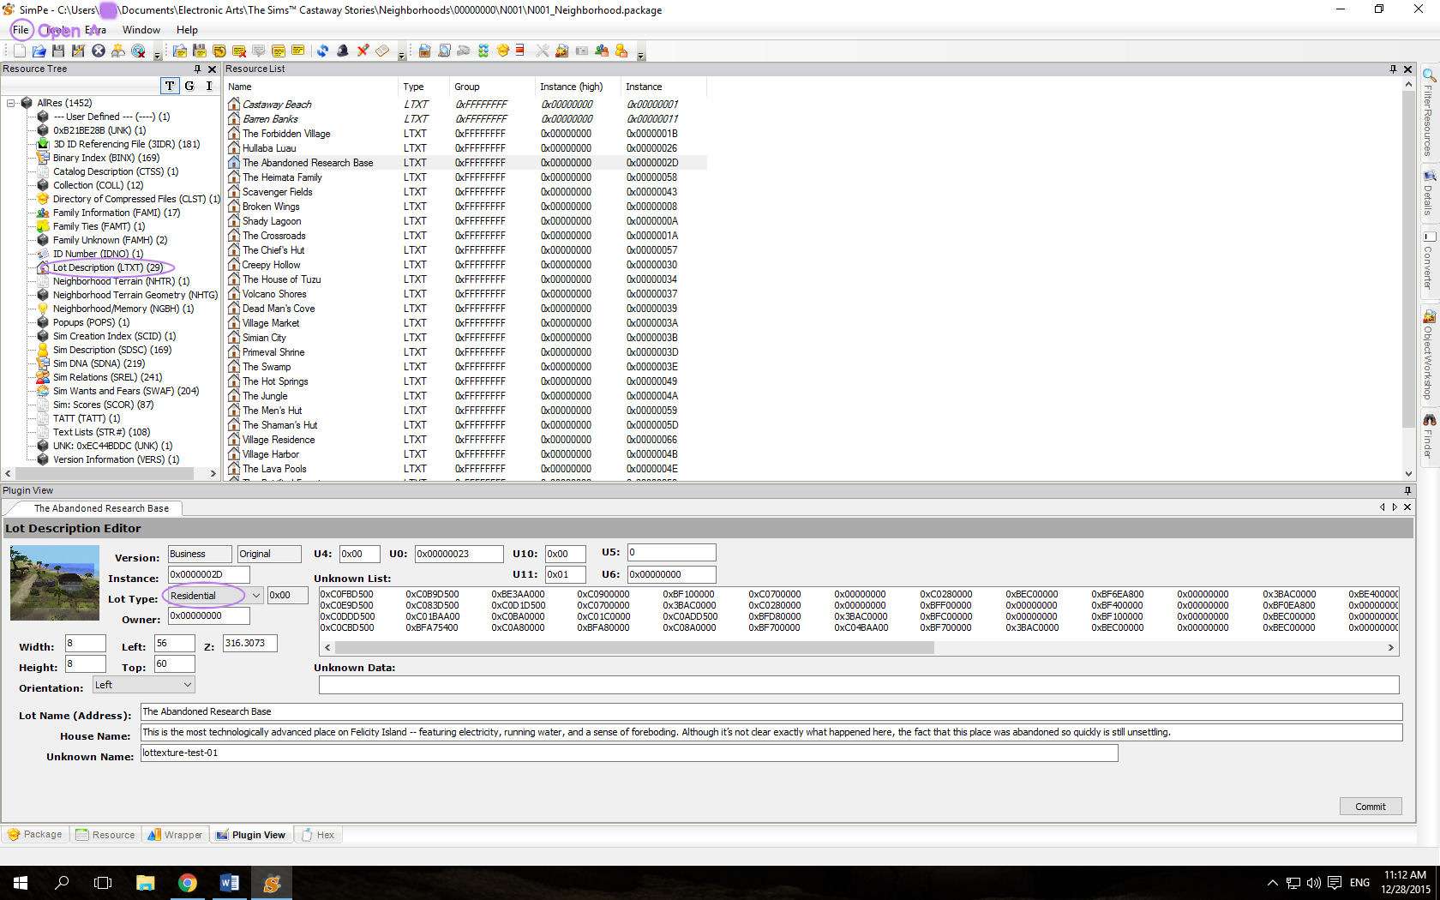Click the eraser toolbar icon
The image size is (1440, 900).
(x=382, y=51)
